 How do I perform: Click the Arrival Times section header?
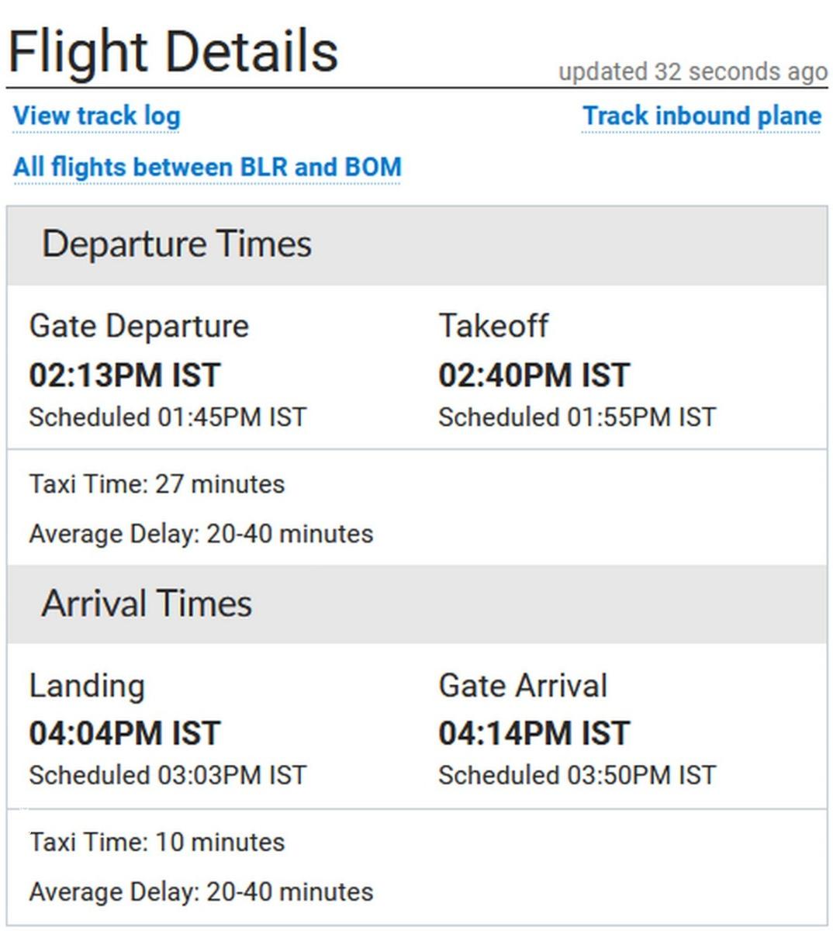tap(417, 604)
